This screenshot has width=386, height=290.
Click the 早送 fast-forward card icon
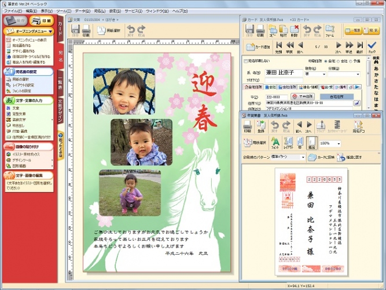(x=349, y=48)
